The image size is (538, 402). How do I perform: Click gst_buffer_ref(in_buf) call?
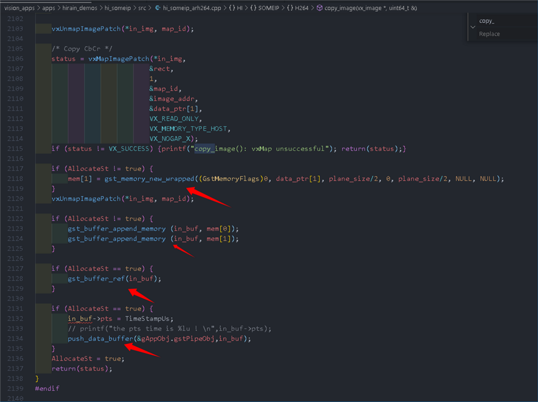114,278
